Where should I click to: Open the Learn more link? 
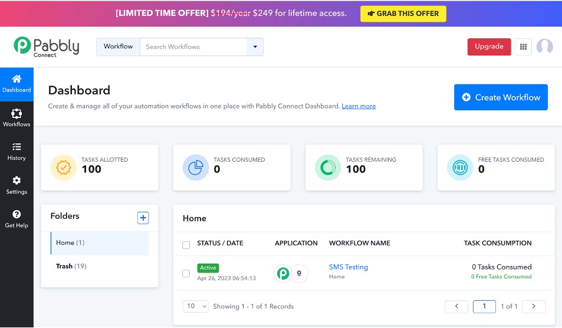359,106
